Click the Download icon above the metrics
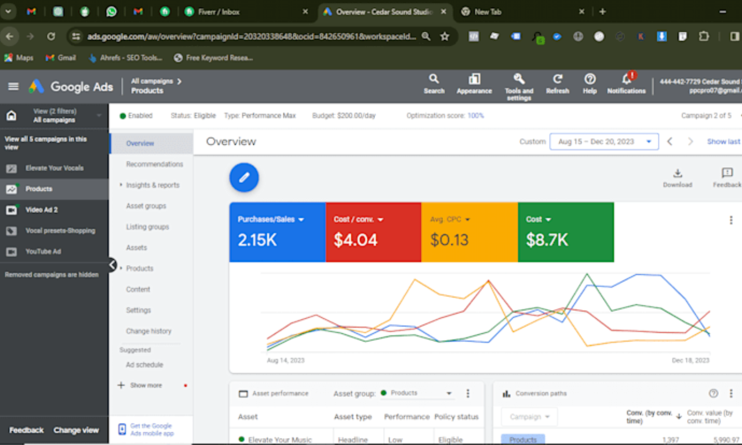This screenshot has width=742, height=445. point(678,174)
